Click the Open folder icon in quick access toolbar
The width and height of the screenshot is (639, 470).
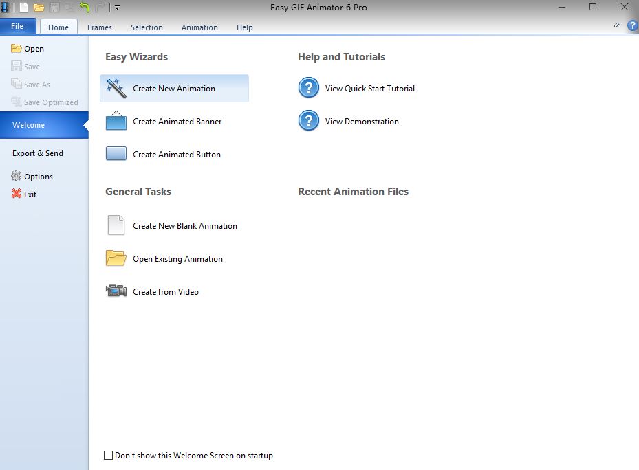click(39, 8)
